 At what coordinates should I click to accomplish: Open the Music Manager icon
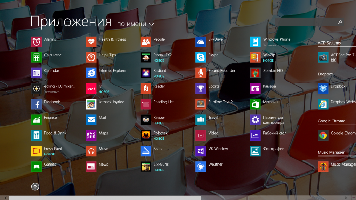pyautogui.click(x=323, y=167)
